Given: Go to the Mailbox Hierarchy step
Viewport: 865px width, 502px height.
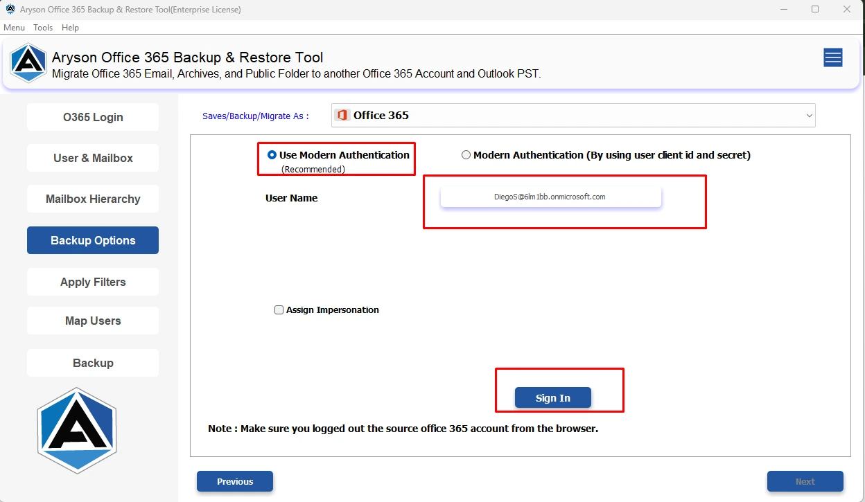Looking at the screenshot, I should [93, 199].
